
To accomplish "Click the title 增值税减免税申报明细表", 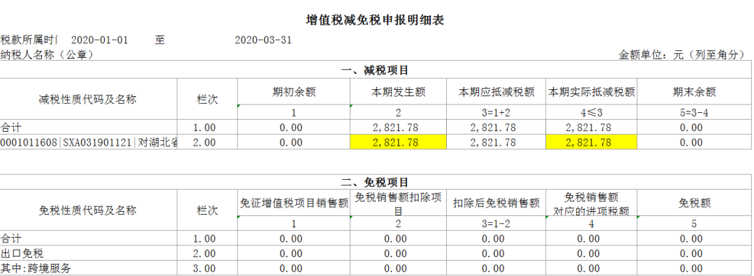I will (x=375, y=20).
